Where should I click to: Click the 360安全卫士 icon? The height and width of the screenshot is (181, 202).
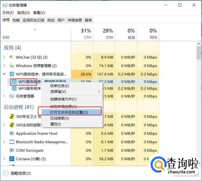12,117
